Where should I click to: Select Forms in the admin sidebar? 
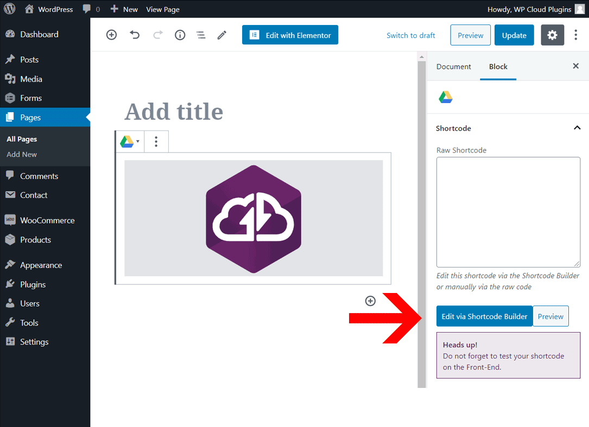pyautogui.click(x=45, y=98)
